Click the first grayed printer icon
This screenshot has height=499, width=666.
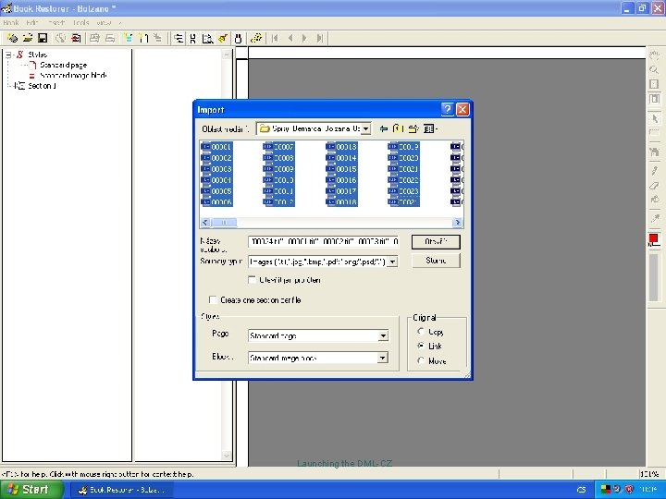[94, 38]
